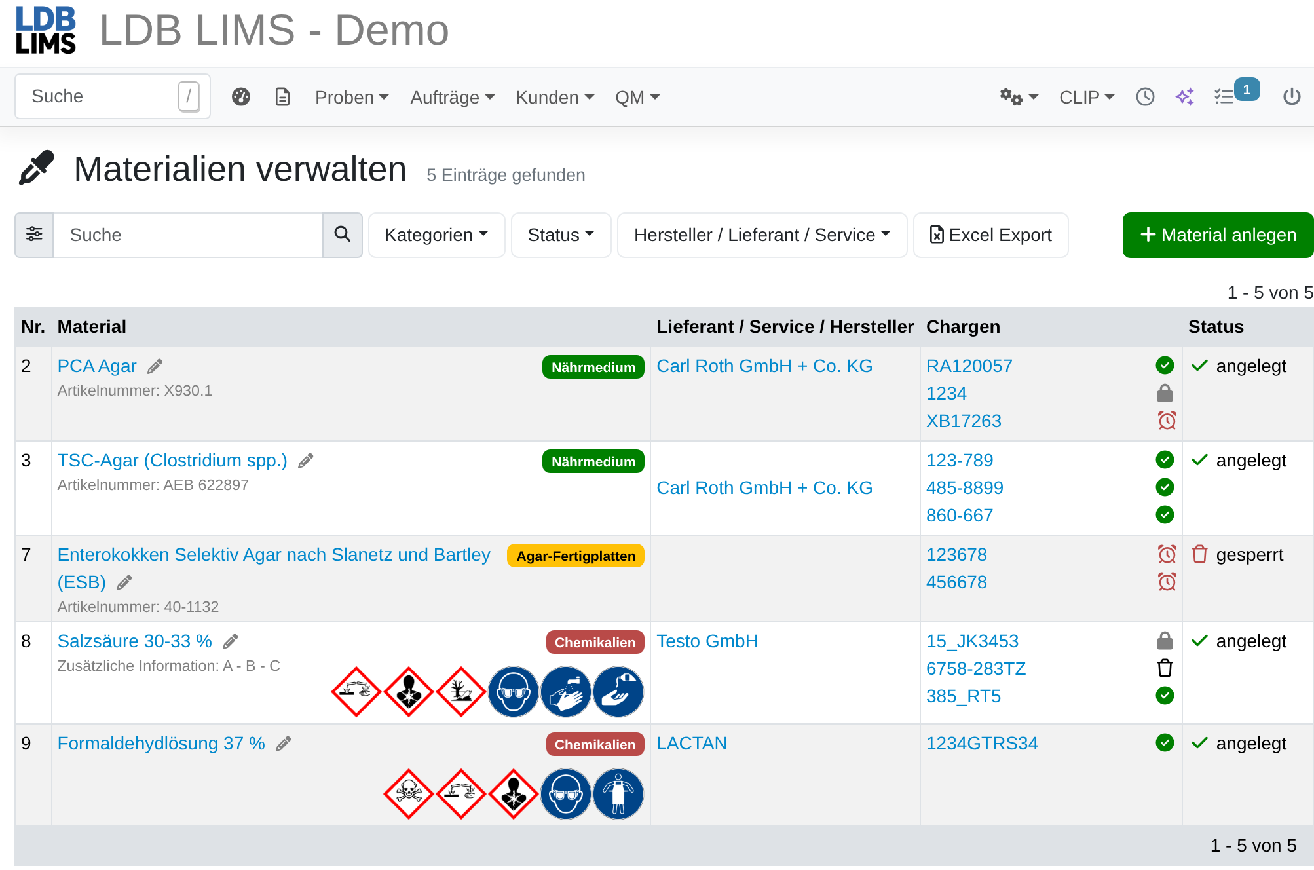Edit PCA Agar via pencil icon
This screenshot has width=1314, height=870.
[x=155, y=366]
